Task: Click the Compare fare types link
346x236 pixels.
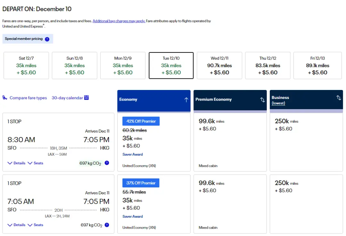Action: tap(28, 98)
